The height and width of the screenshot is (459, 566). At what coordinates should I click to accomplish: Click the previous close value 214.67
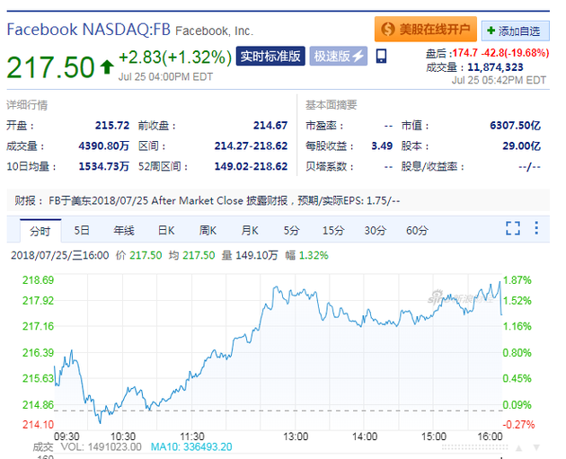click(270, 125)
